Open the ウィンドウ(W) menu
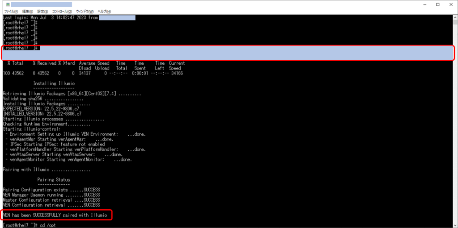Screen dimensions: 458x228 point(85,11)
